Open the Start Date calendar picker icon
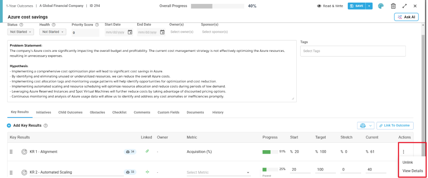 point(130,32)
